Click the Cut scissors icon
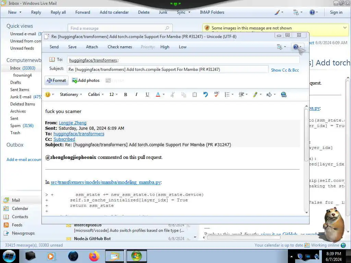 pyautogui.click(x=172, y=95)
